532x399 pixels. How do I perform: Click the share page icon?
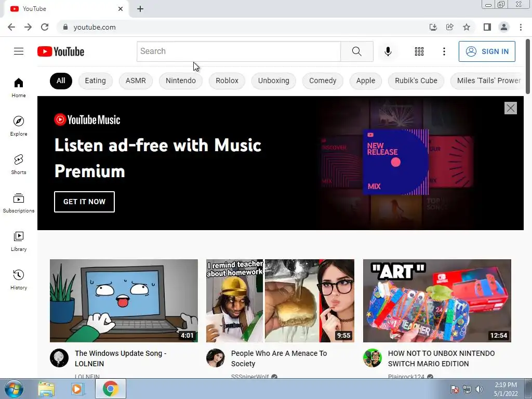point(450,27)
